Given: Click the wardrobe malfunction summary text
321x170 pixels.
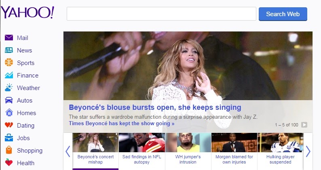Looking at the screenshot, I should click(163, 117).
